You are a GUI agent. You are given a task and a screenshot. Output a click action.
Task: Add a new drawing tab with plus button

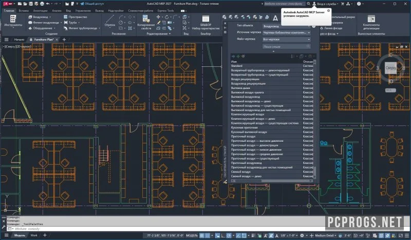coord(64,40)
